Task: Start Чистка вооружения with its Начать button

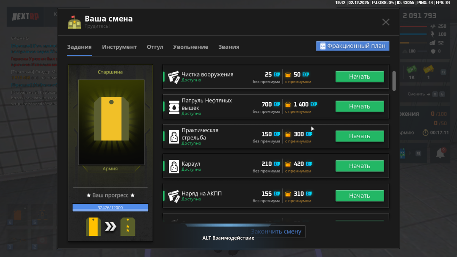Action: (x=360, y=77)
